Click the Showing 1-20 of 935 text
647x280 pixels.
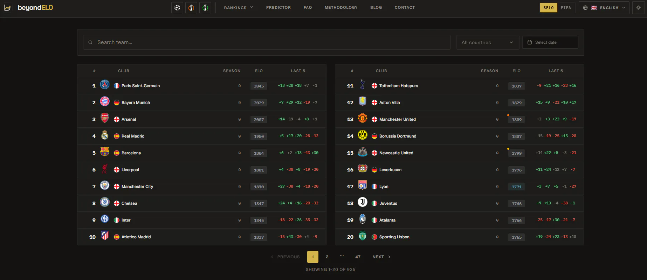[x=330, y=269]
